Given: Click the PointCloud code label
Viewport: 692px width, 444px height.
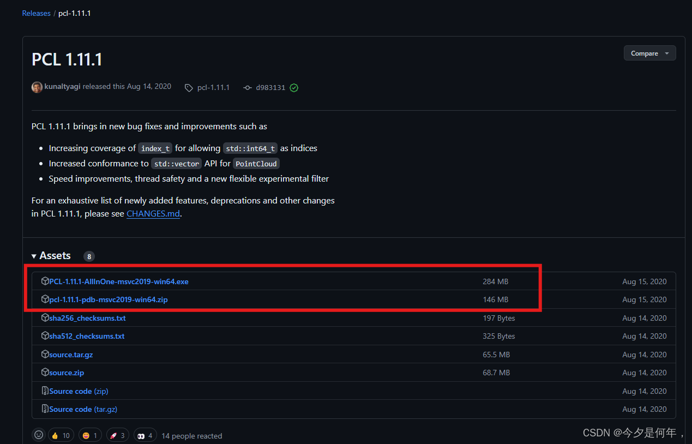Looking at the screenshot, I should 256,164.
